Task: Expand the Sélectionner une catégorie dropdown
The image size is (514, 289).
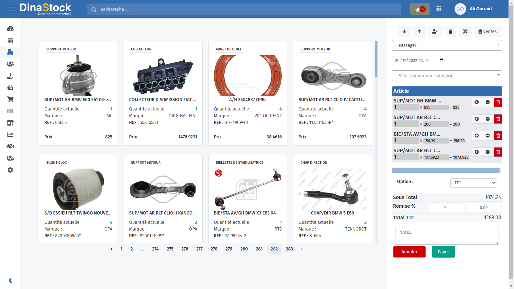Action: pyautogui.click(x=447, y=76)
